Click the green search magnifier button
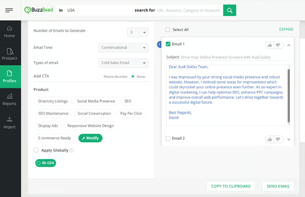Screen dimensions: 305x197 [229, 10]
